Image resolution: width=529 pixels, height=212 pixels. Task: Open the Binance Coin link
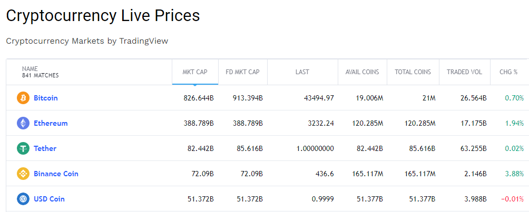pyautogui.click(x=56, y=174)
